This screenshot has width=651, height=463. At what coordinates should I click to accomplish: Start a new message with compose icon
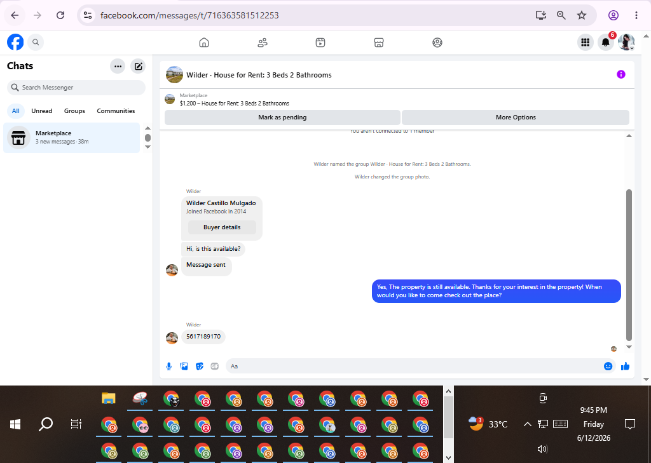[x=138, y=66]
